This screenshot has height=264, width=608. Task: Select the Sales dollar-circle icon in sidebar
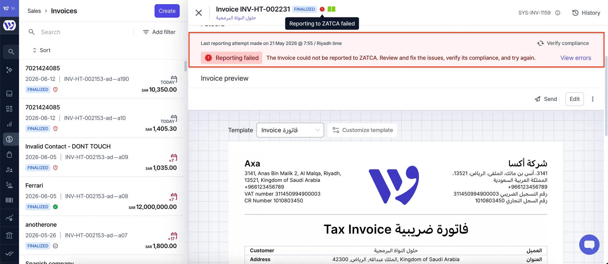(x=9, y=139)
